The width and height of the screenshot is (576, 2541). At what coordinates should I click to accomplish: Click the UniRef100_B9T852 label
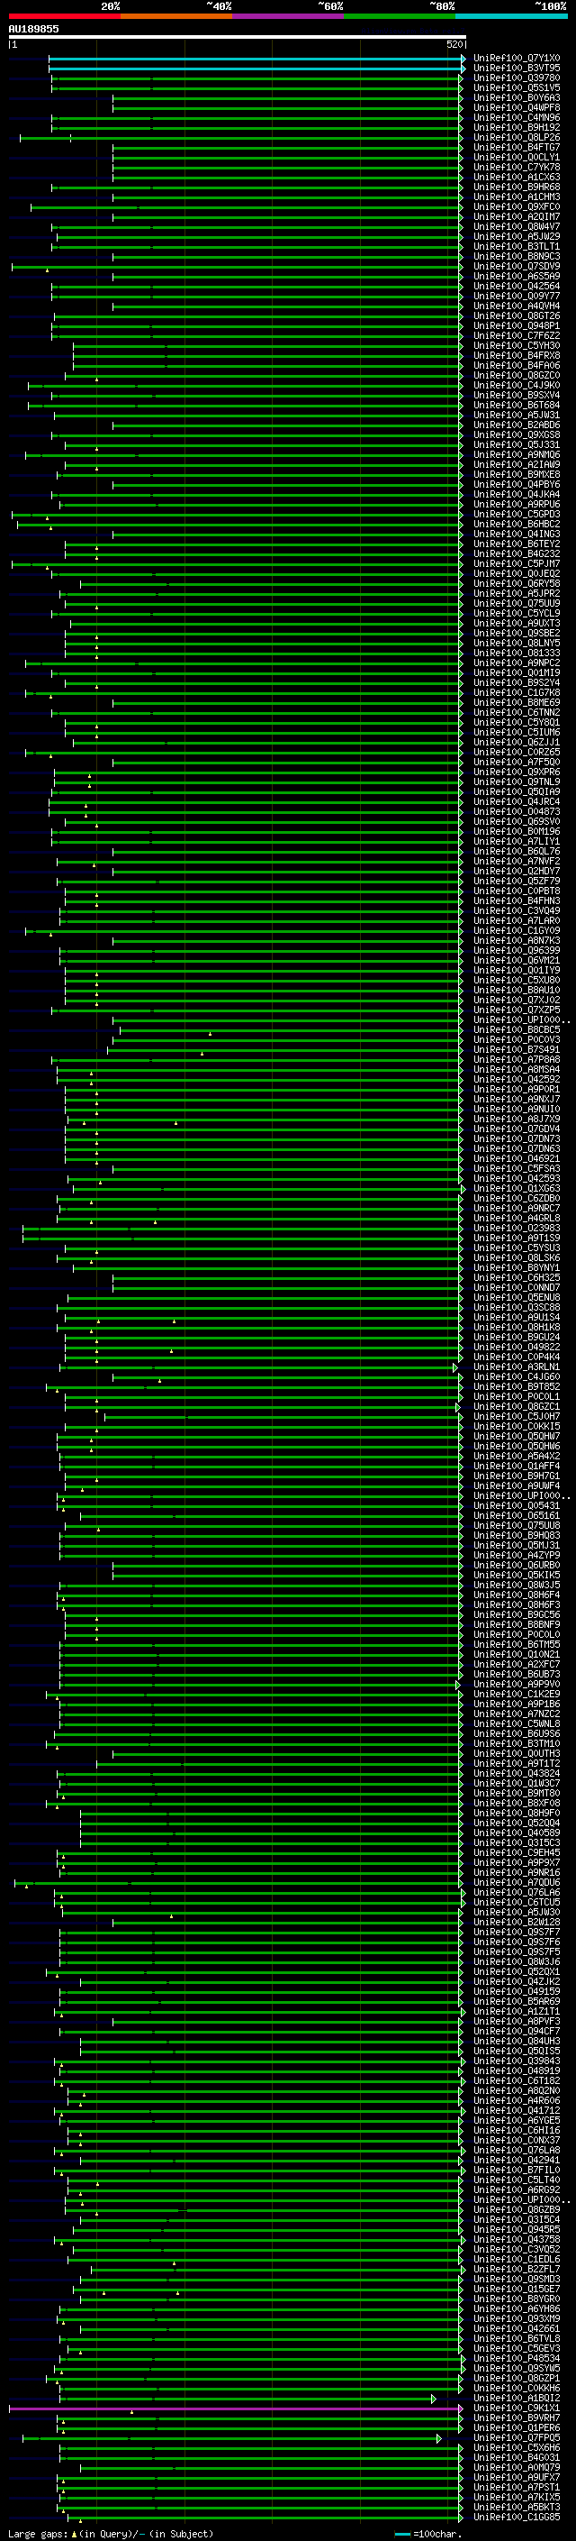(x=517, y=1387)
